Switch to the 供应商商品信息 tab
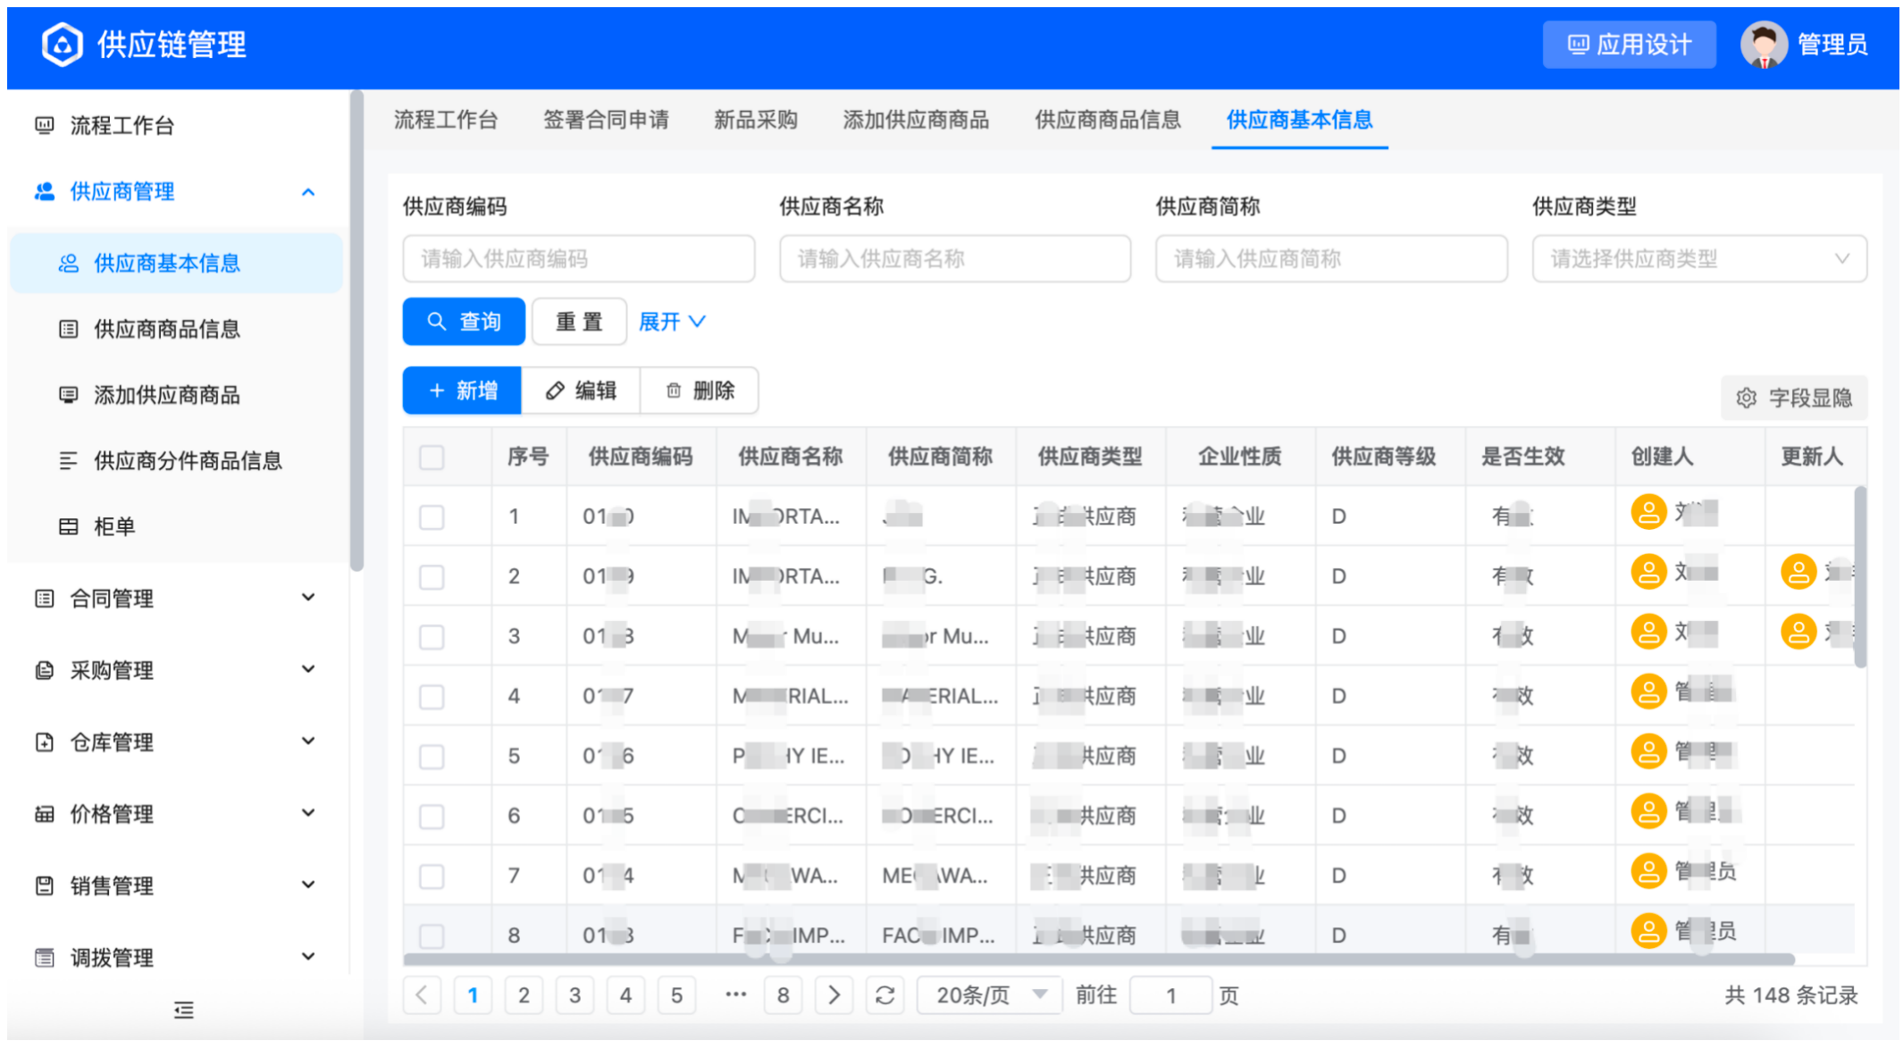 pyautogui.click(x=1108, y=120)
